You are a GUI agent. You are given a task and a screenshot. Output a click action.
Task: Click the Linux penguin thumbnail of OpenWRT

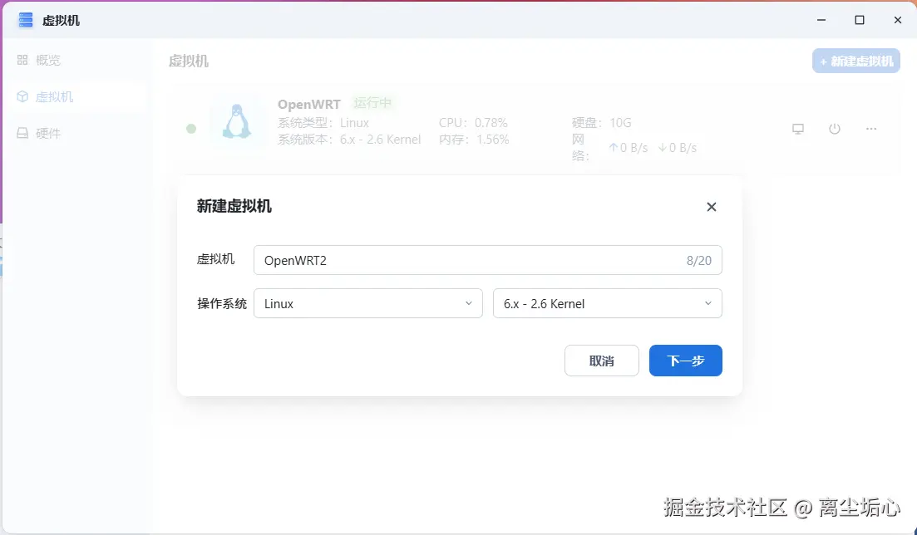[237, 122]
